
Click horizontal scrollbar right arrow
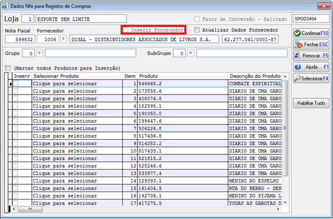[x=278, y=209]
